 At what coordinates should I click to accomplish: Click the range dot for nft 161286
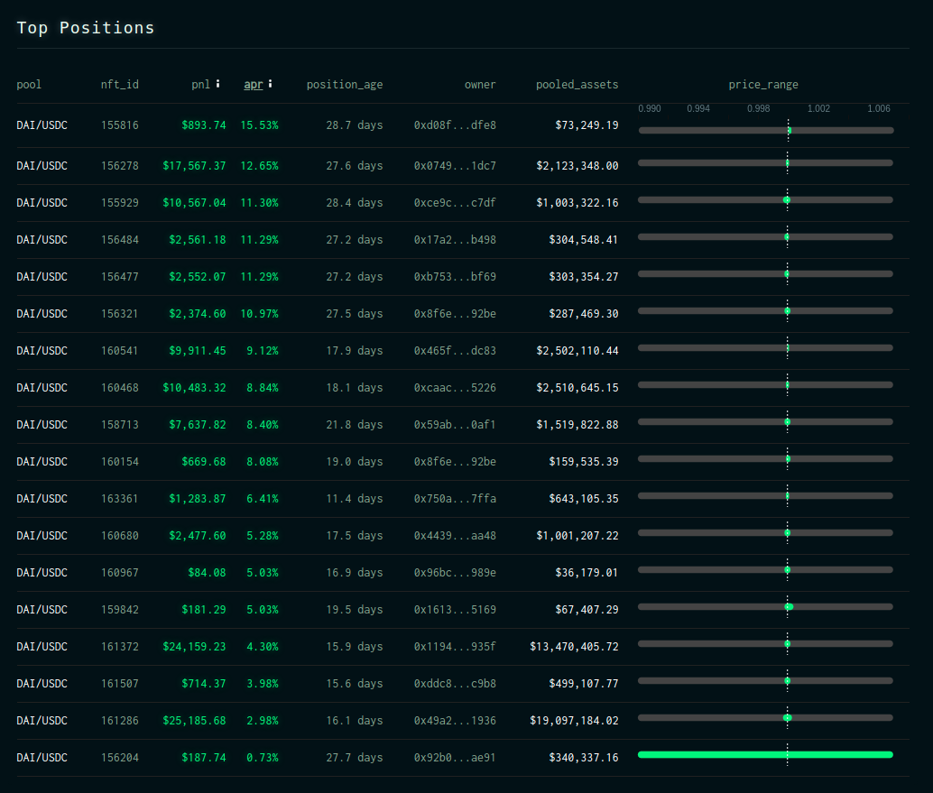tap(787, 717)
